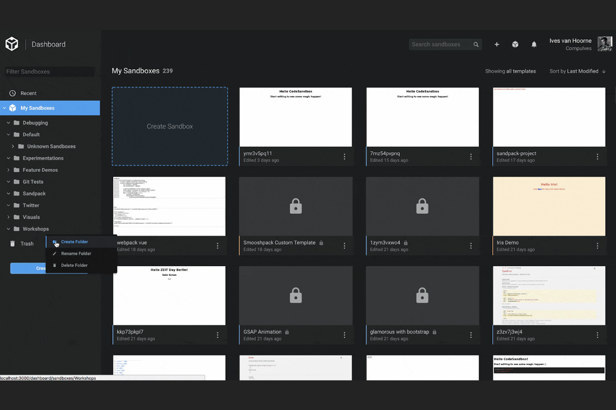The image size is (616, 410).
Task: Open options menu for 1zym3vxwo4 sandbox
Action: [x=471, y=246]
